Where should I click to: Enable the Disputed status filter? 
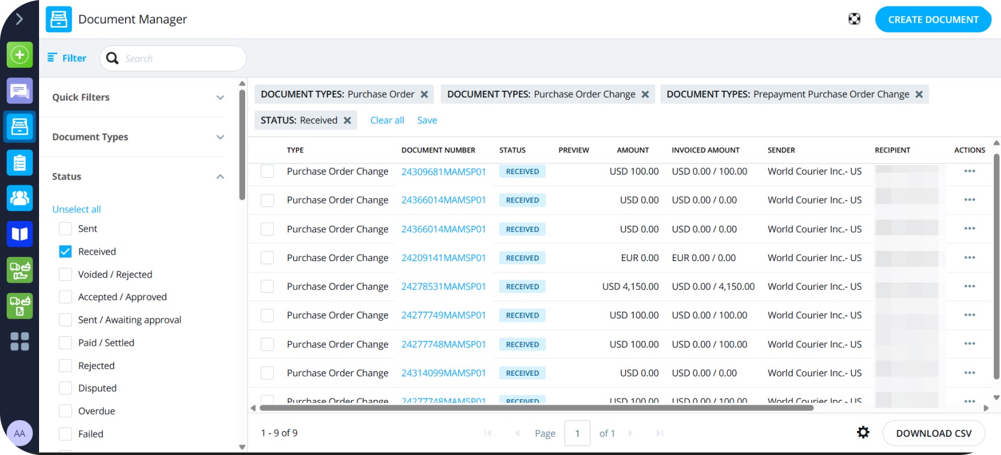[x=65, y=388]
